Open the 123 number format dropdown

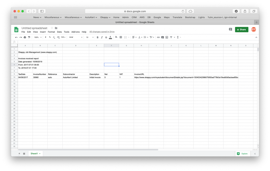(63, 37)
